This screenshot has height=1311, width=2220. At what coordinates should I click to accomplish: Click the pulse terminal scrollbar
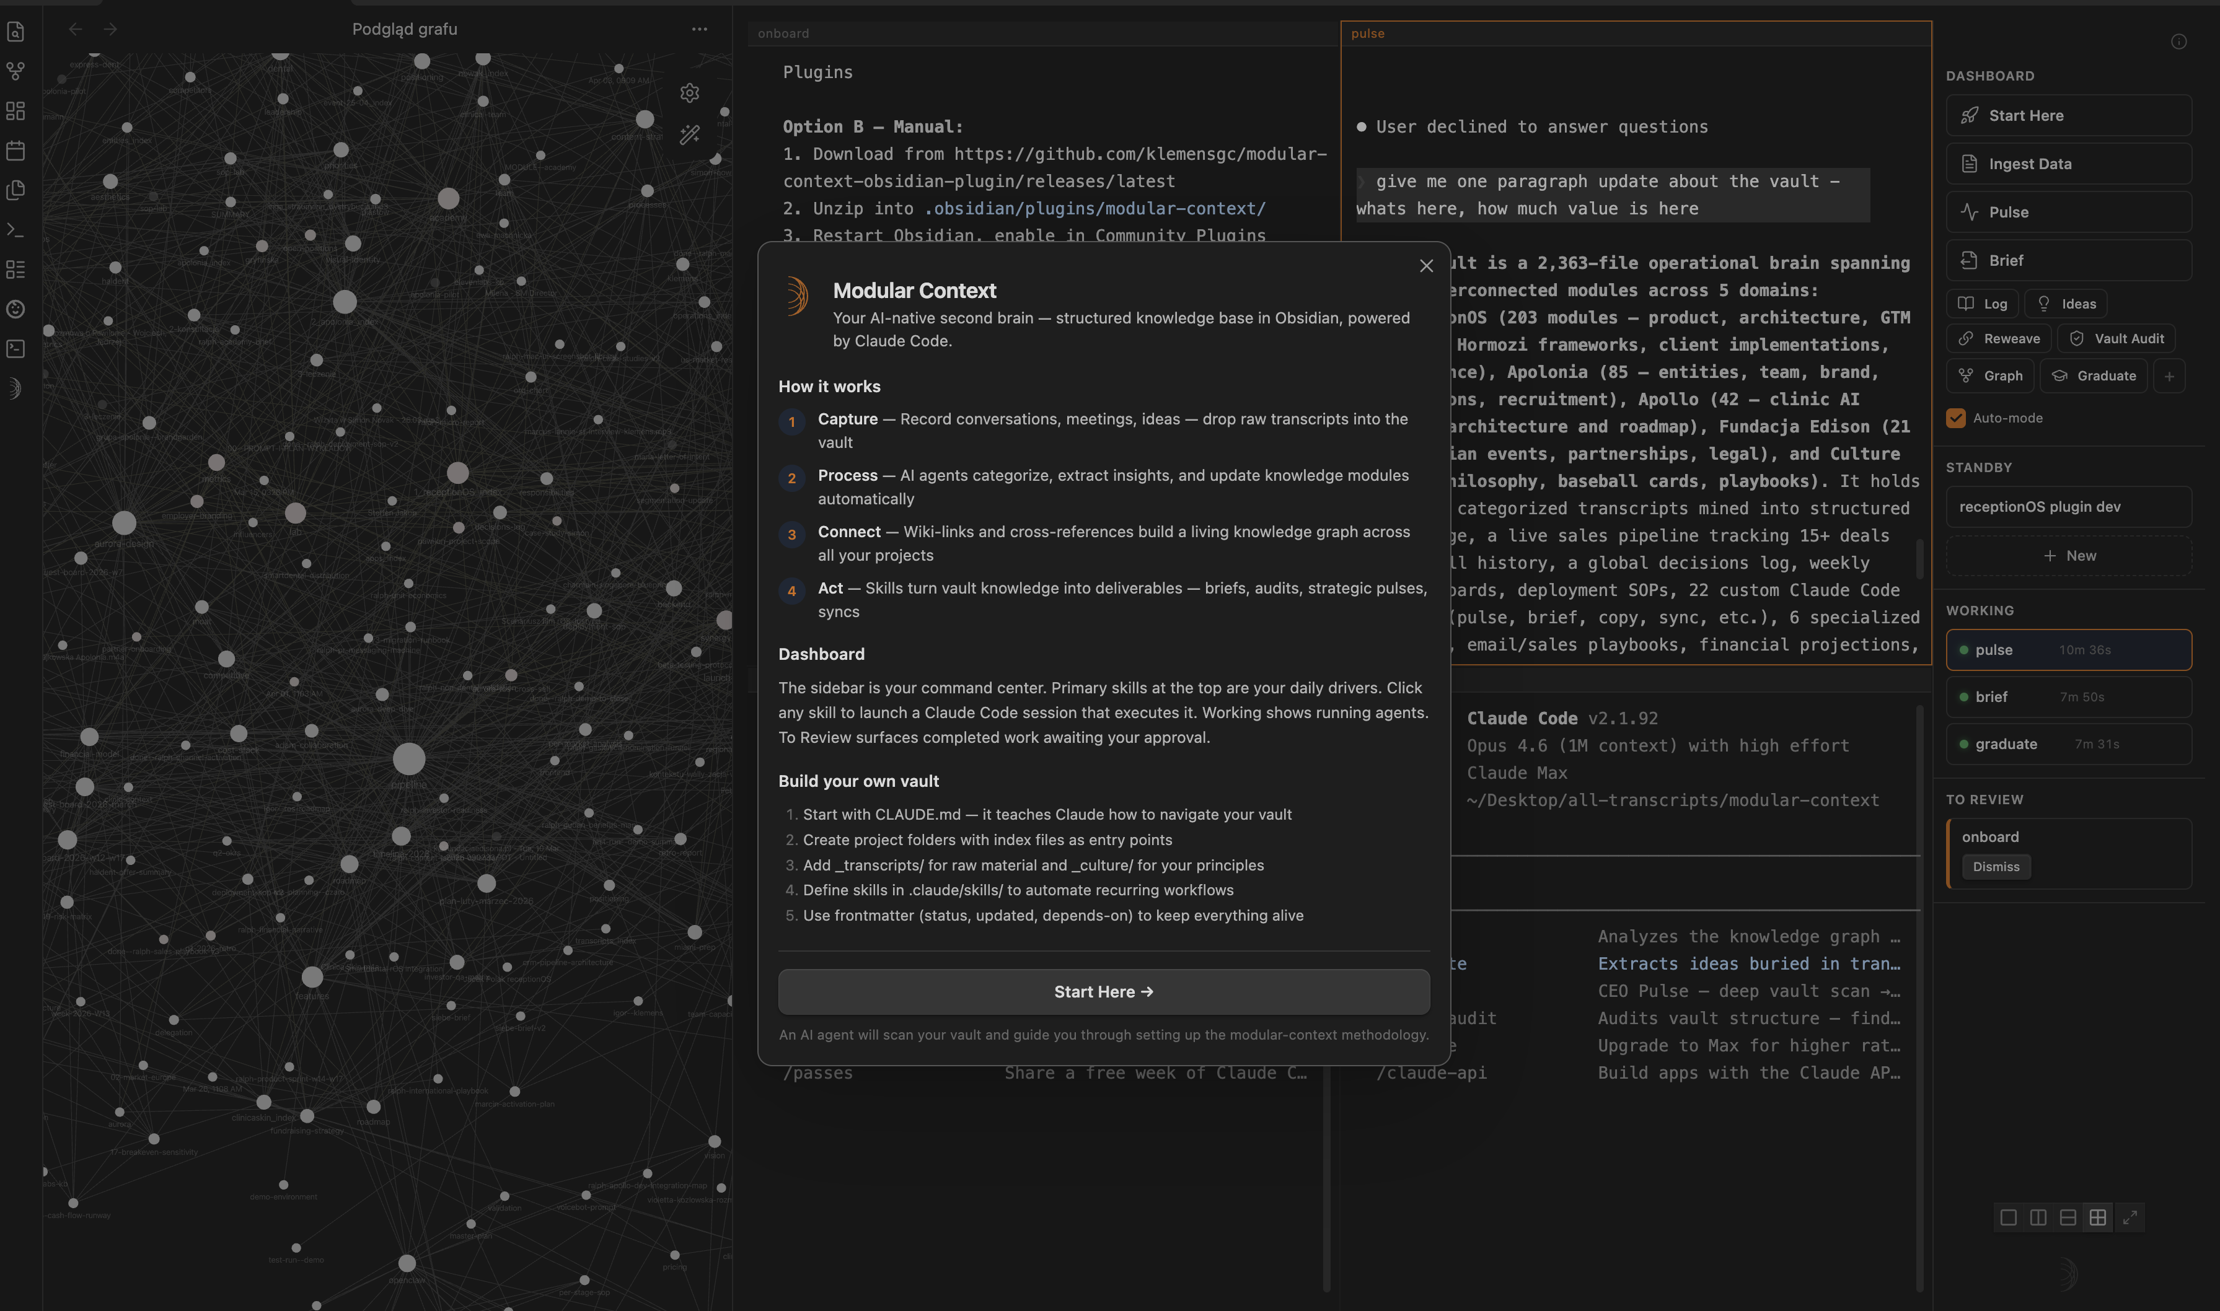(1919, 558)
